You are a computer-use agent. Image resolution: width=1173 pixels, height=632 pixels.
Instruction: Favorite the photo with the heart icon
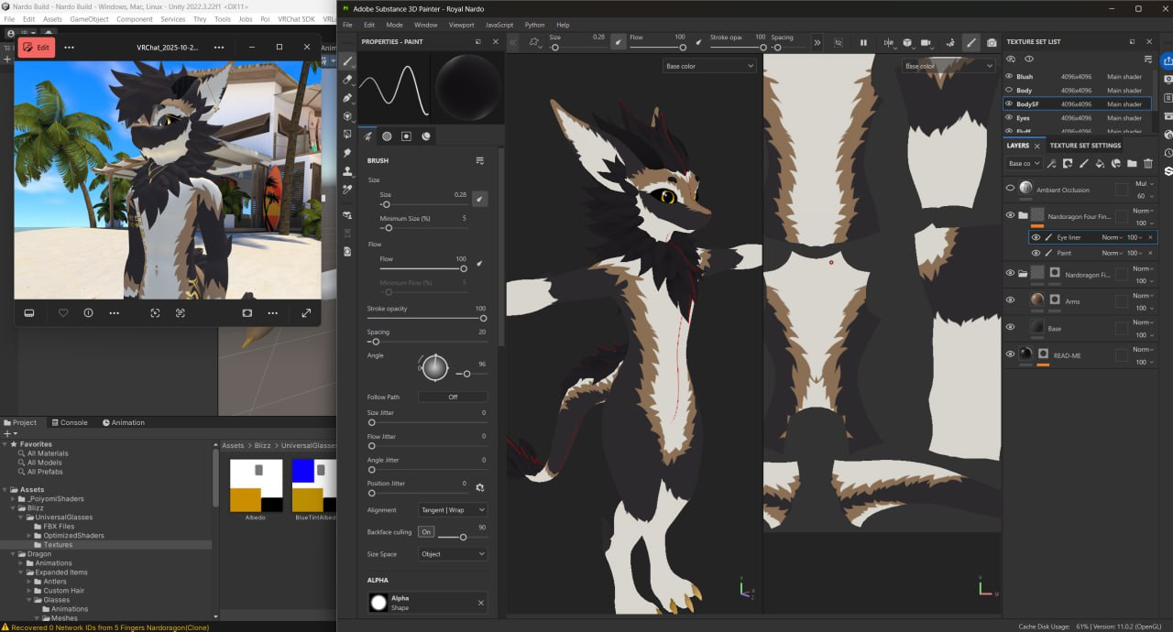63,312
